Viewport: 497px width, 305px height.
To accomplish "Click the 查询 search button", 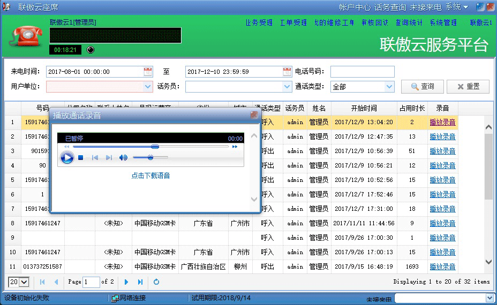I will pos(422,86).
